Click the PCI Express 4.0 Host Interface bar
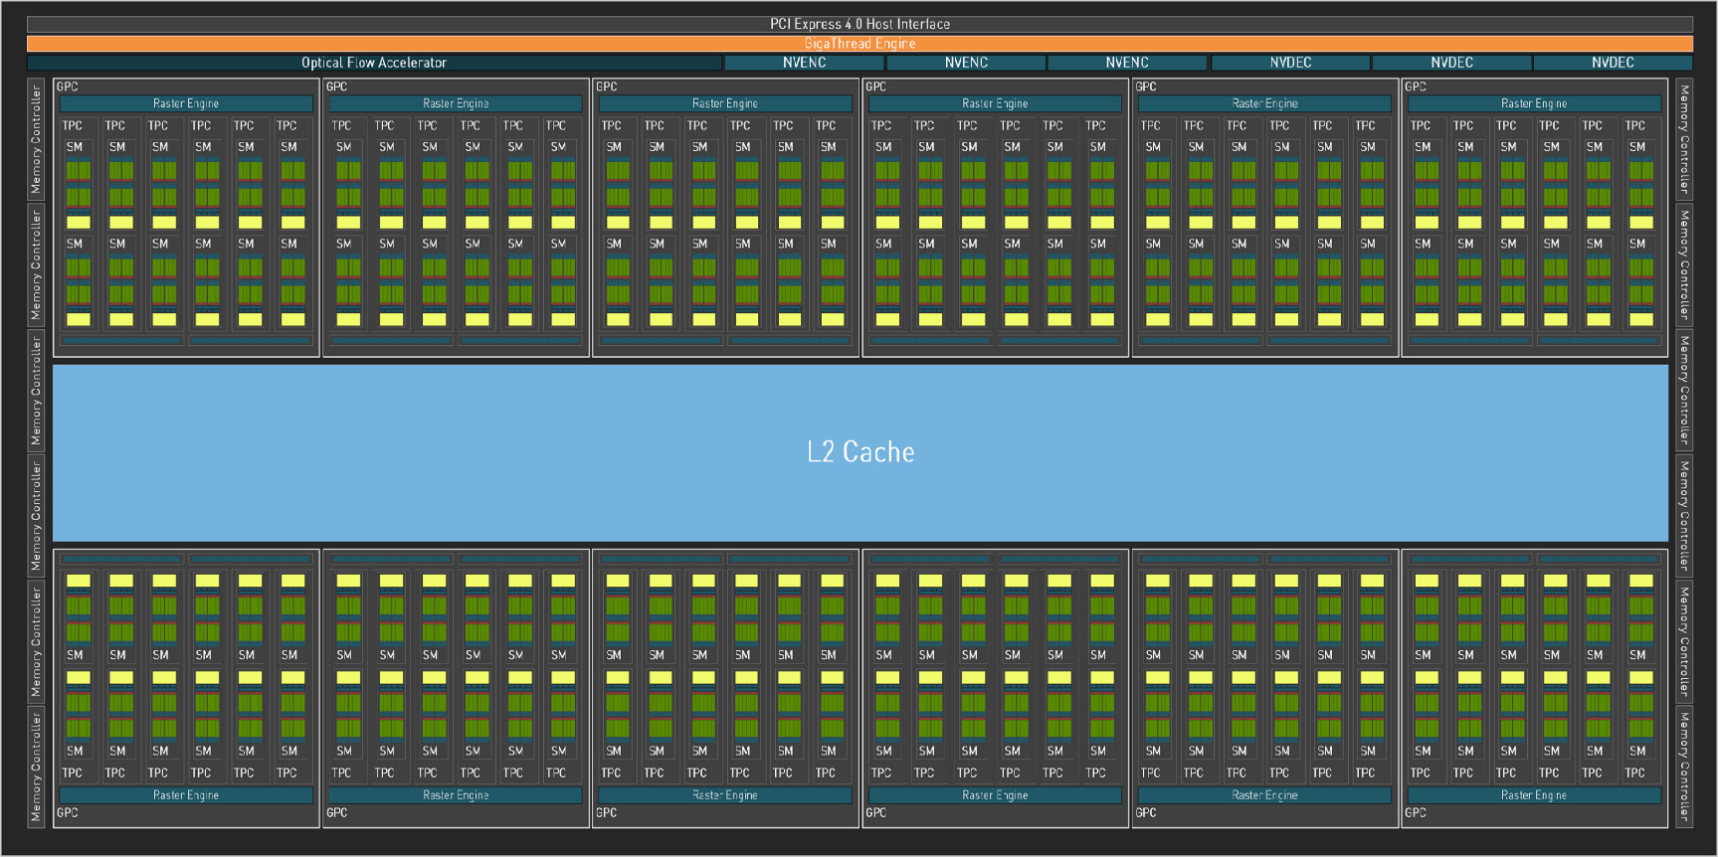1718x857 pixels. [859, 24]
